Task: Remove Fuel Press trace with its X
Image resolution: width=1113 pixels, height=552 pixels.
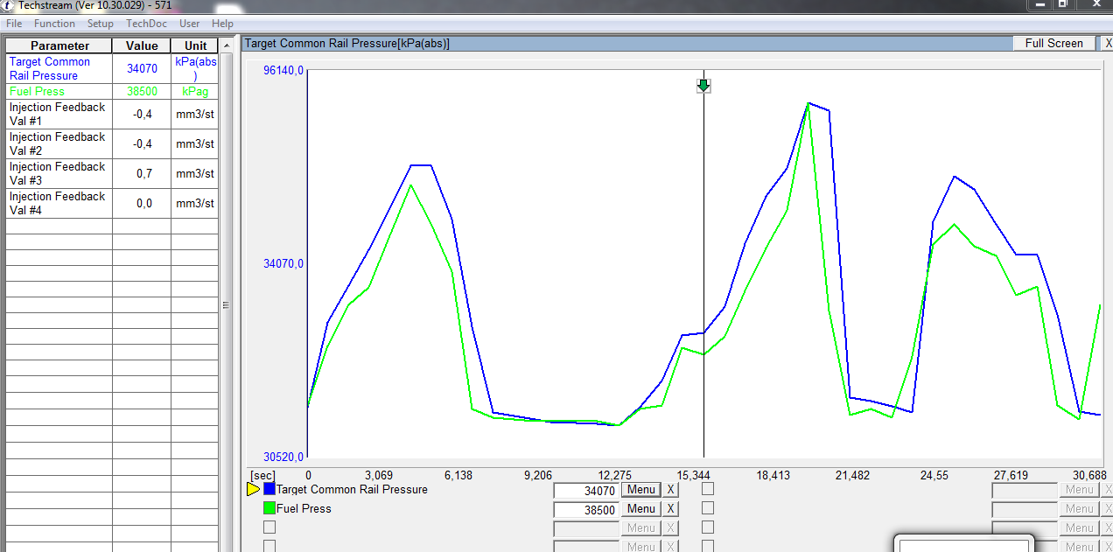Action: pyautogui.click(x=670, y=509)
